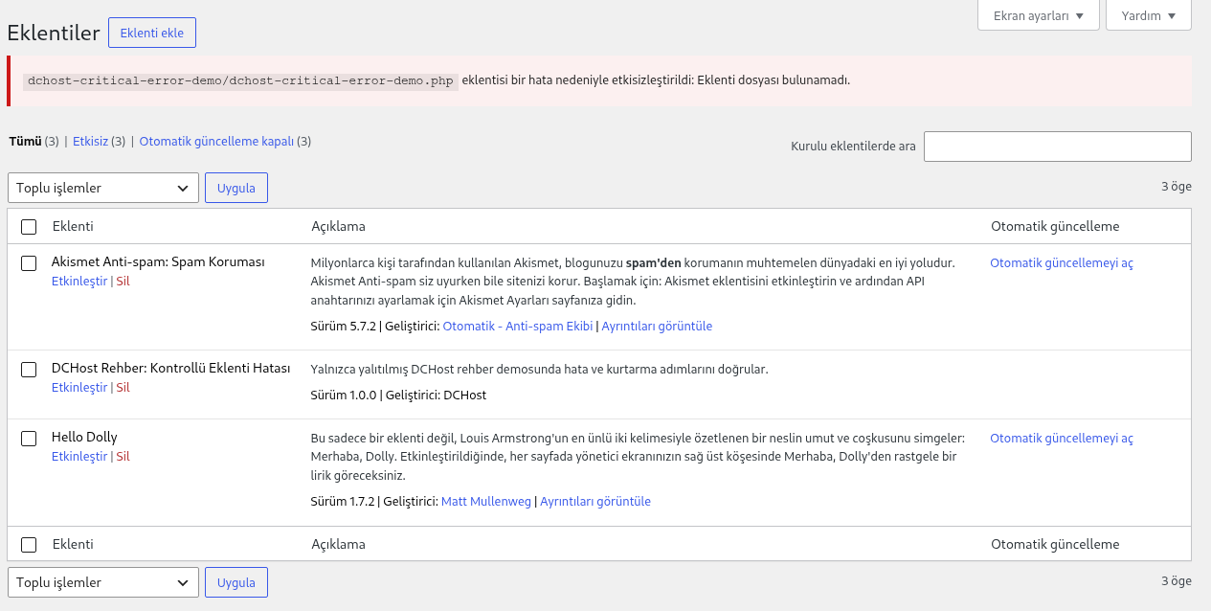Open Otomatik - Anti-spam Ekibi developer link
Screen dimensions: 1211x611
tap(518, 327)
